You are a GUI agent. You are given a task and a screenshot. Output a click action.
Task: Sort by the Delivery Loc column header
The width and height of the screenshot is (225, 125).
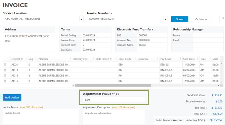point(80,59)
